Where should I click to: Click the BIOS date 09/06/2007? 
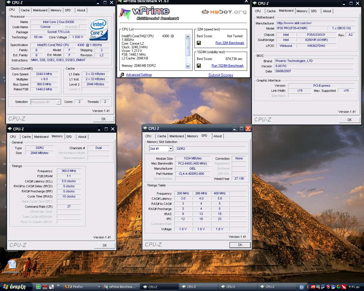314,71
